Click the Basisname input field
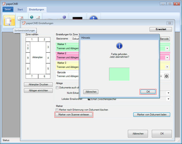The height and width of the screenshot is (144, 182). point(76,39)
